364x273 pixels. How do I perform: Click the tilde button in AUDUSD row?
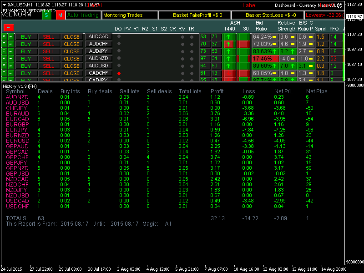click(11, 66)
